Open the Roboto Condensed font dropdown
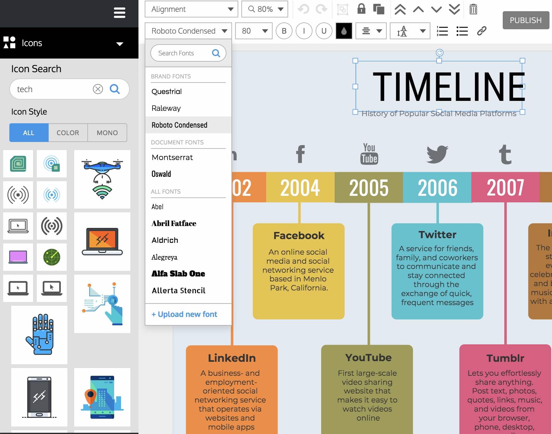Image resolution: width=552 pixels, height=434 pixels. pos(188,31)
